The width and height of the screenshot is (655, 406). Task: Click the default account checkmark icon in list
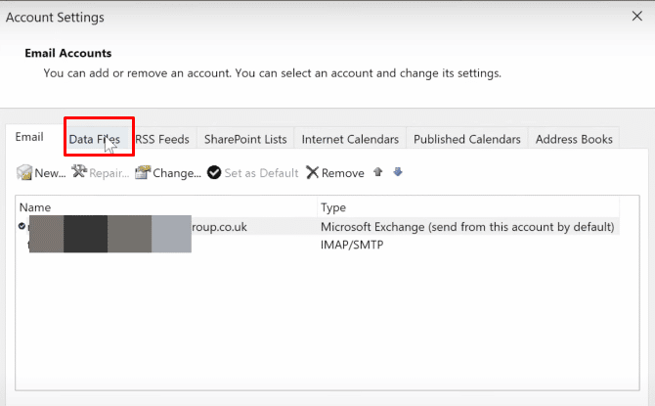pyautogui.click(x=22, y=226)
